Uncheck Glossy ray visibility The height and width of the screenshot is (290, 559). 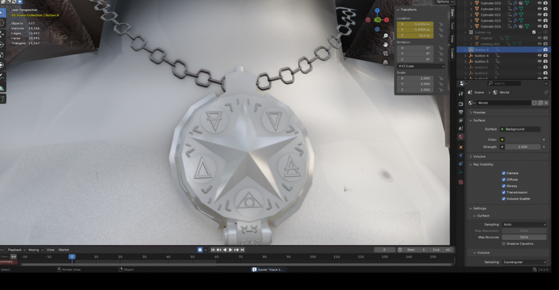(504, 186)
